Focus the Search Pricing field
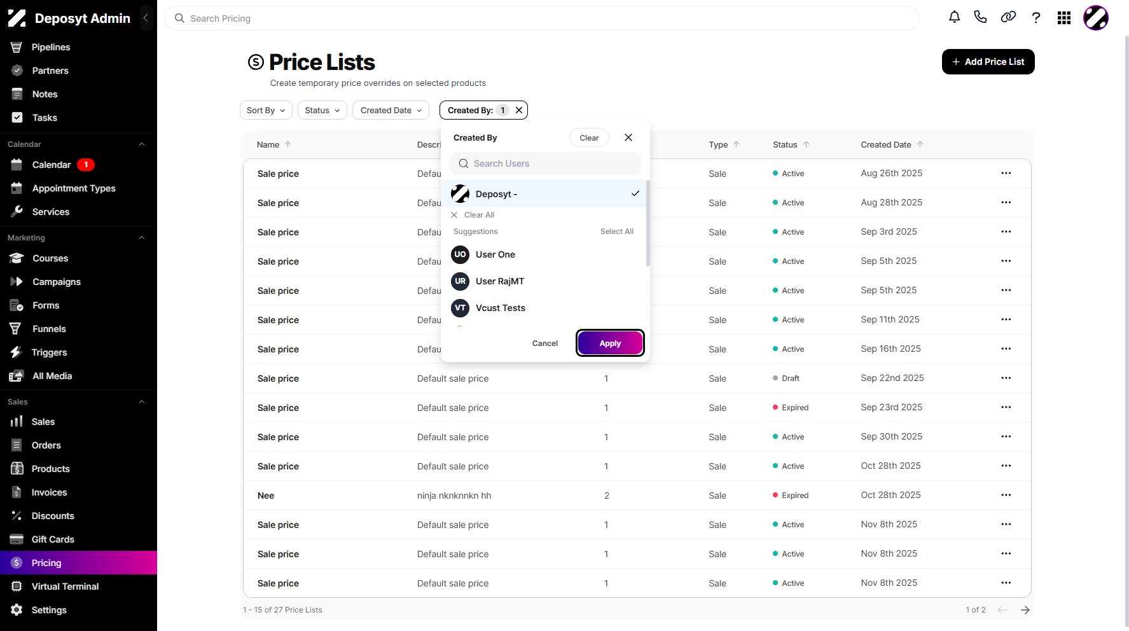The height and width of the screenshot is (631, 1129). pos(541,18)
